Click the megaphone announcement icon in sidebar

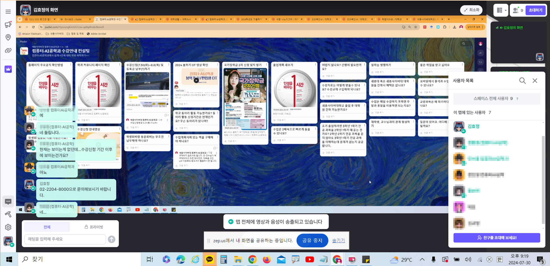point(8,24)
